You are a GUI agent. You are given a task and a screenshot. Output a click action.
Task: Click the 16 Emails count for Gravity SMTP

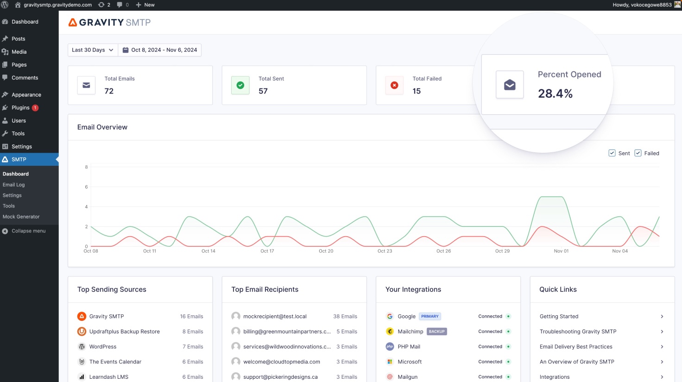coord(191,317)
